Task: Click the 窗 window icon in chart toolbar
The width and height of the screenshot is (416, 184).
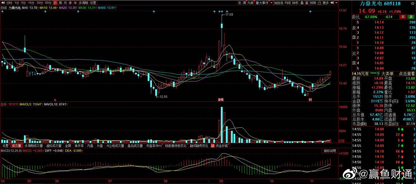Action: tap(307, 3)
